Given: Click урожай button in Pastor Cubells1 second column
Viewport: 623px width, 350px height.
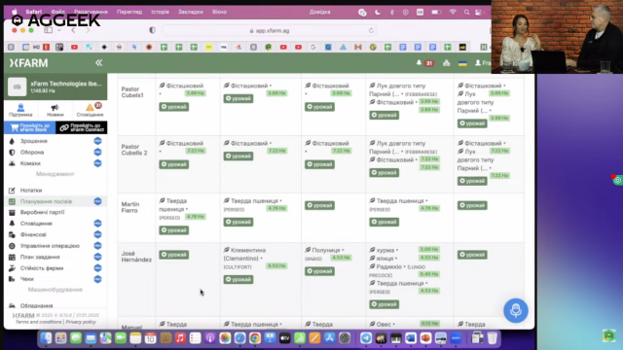Looking at the screenshot, I should click(x=238, y=98).
